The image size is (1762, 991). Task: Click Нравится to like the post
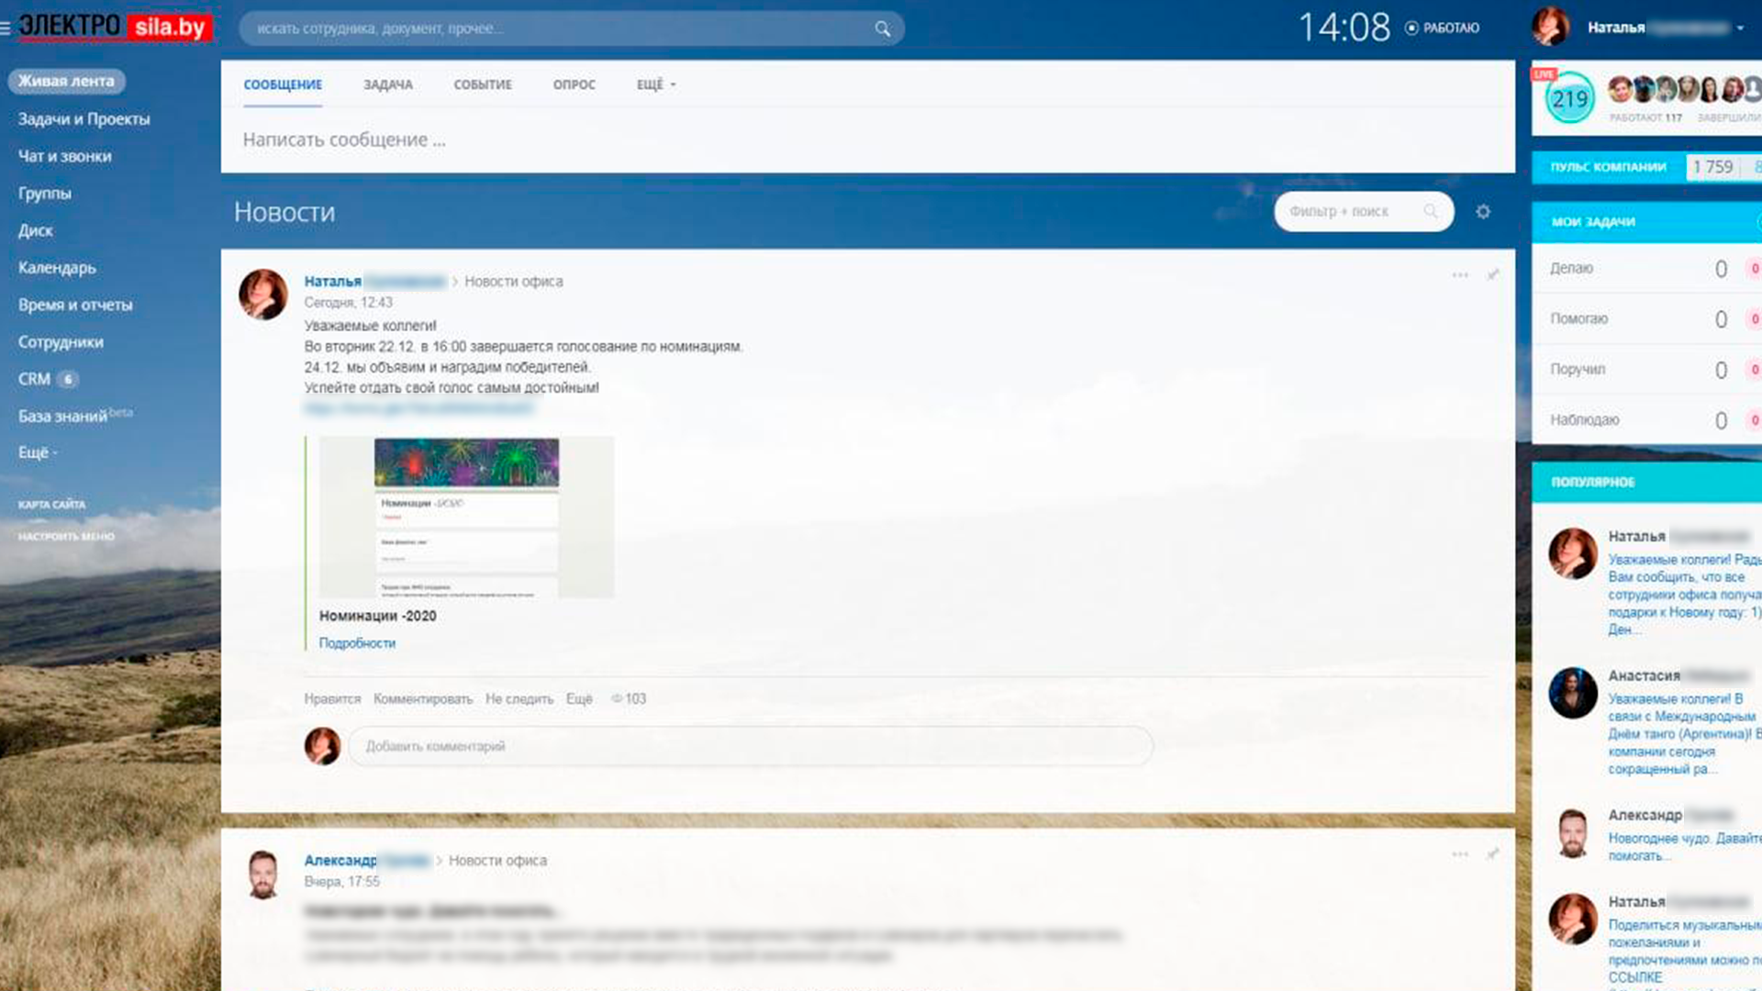(x=332, y=699)
